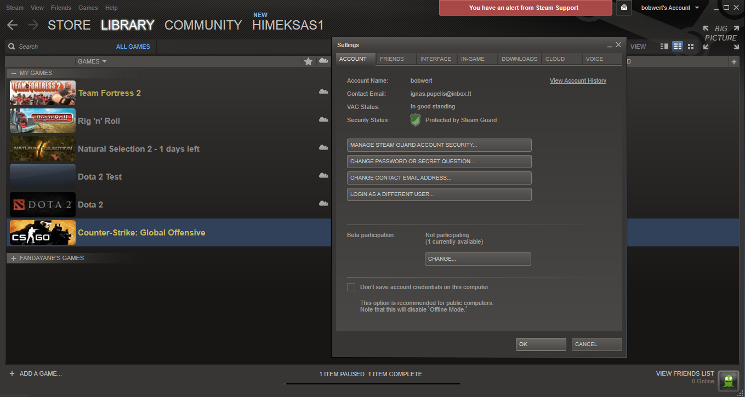Click cloud icon on Team Fortress 2 row
Image resolution: width=745 pixels, height=397 pixels.
tap(323, 91)
